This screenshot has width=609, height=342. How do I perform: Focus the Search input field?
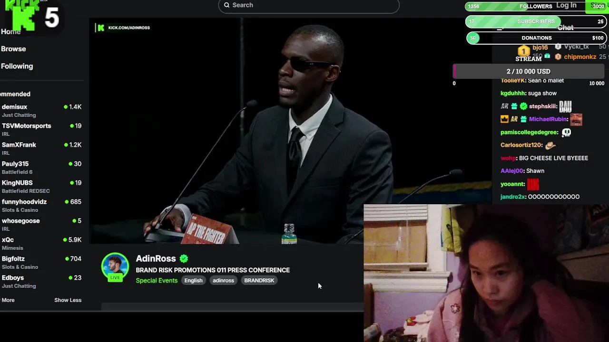[309, 5]
